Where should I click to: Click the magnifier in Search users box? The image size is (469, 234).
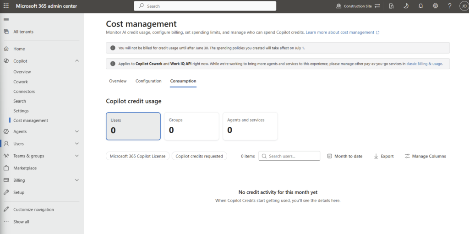[264, 156]
